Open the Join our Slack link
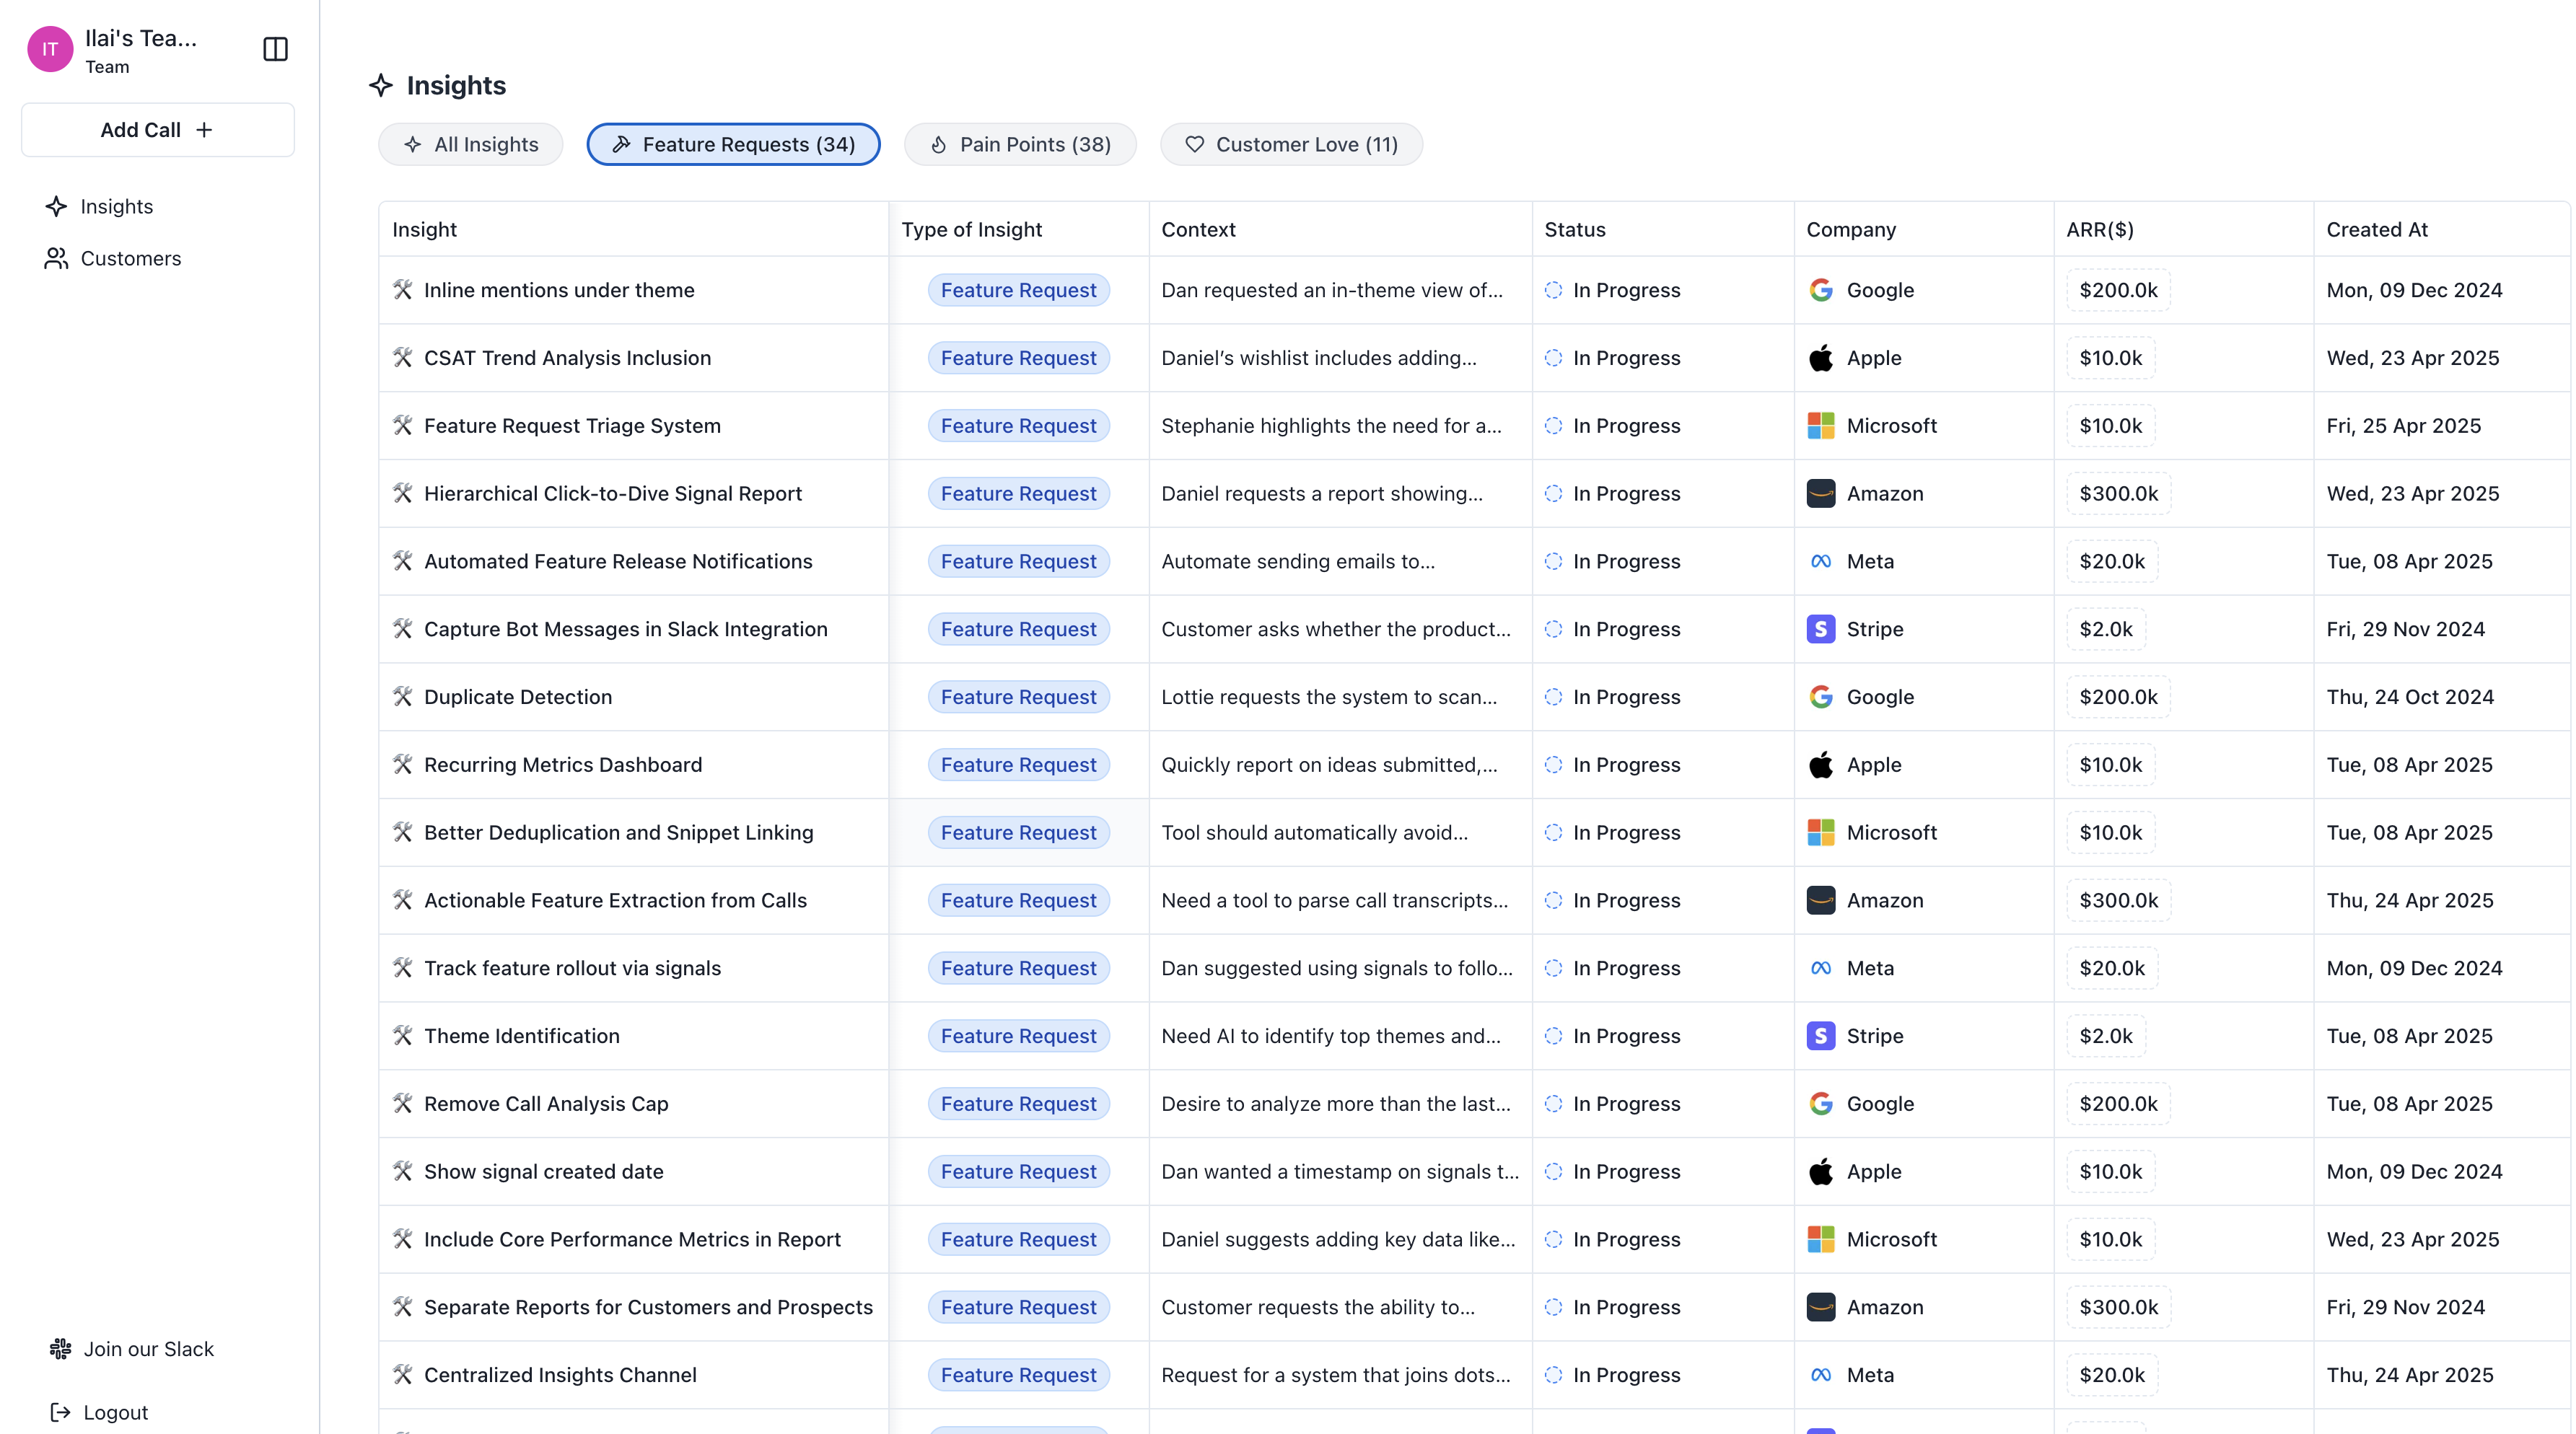This screenshot has width=2576, height=1434. point(148,1349)
